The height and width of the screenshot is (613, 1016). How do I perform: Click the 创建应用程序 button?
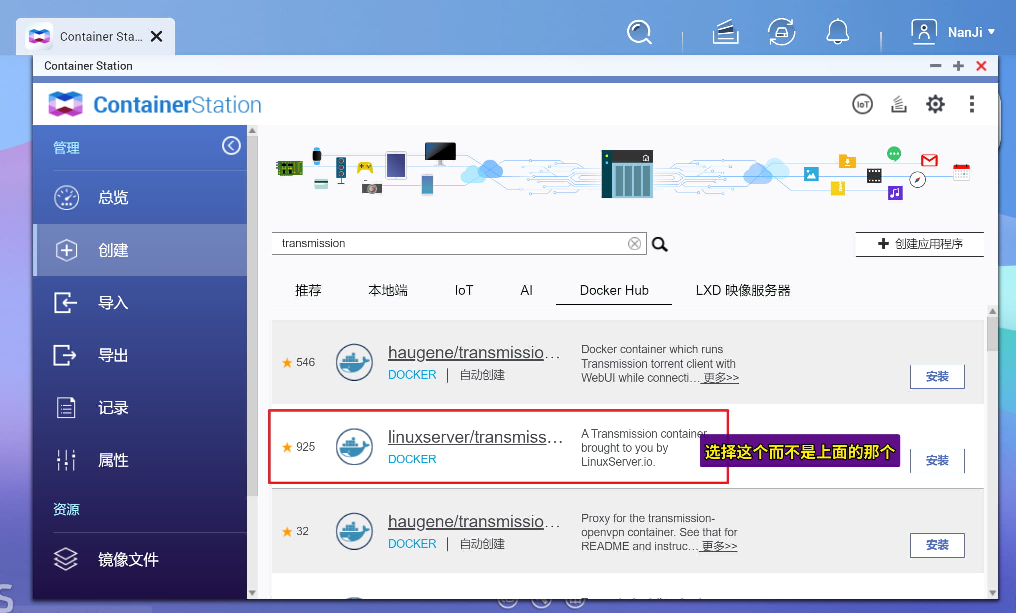(919, 244)
